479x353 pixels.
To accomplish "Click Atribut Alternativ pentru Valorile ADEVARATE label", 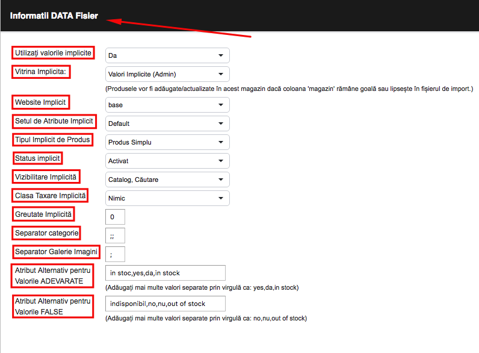I will [x=52, y=276].
